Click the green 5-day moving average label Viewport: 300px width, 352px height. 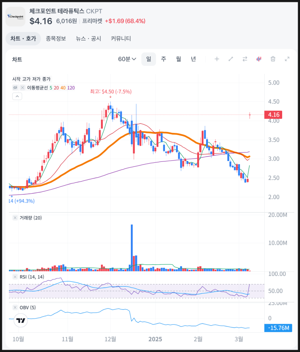coord(51,88)
